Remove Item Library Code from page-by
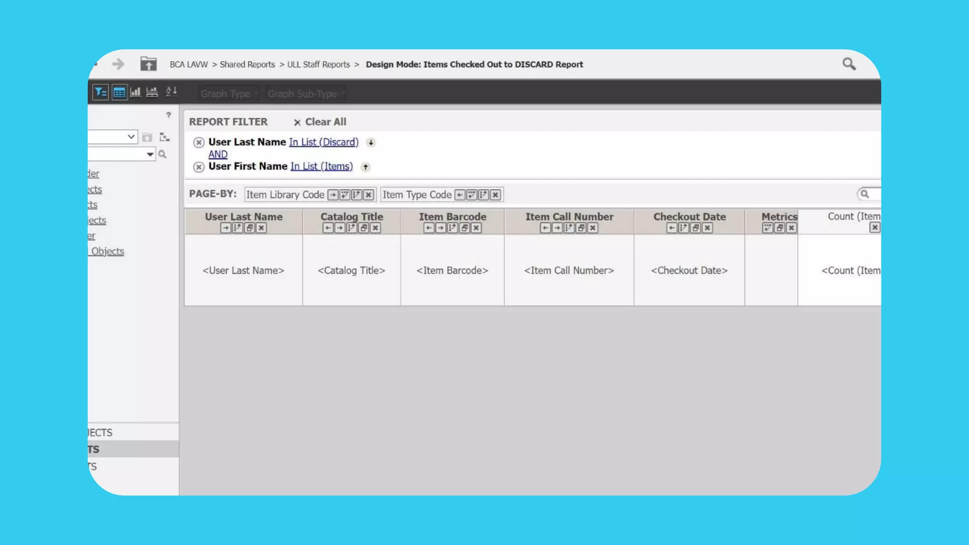969x545 pixels. [369, 195]
